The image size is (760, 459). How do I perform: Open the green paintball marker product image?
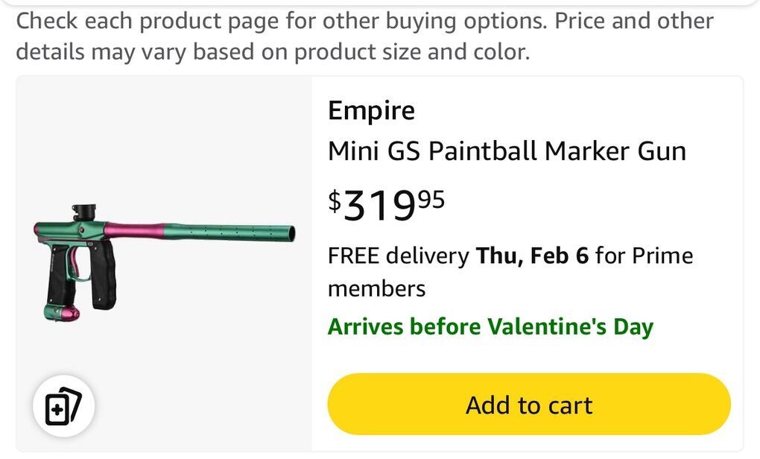164,261
